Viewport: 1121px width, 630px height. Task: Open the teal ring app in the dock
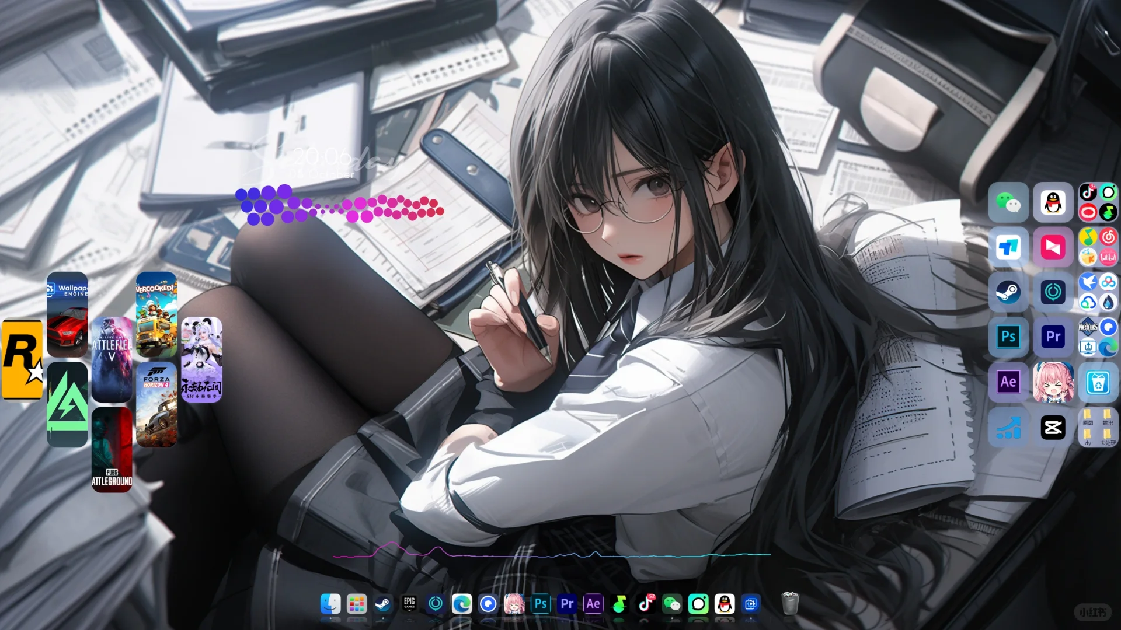[436, 604]
